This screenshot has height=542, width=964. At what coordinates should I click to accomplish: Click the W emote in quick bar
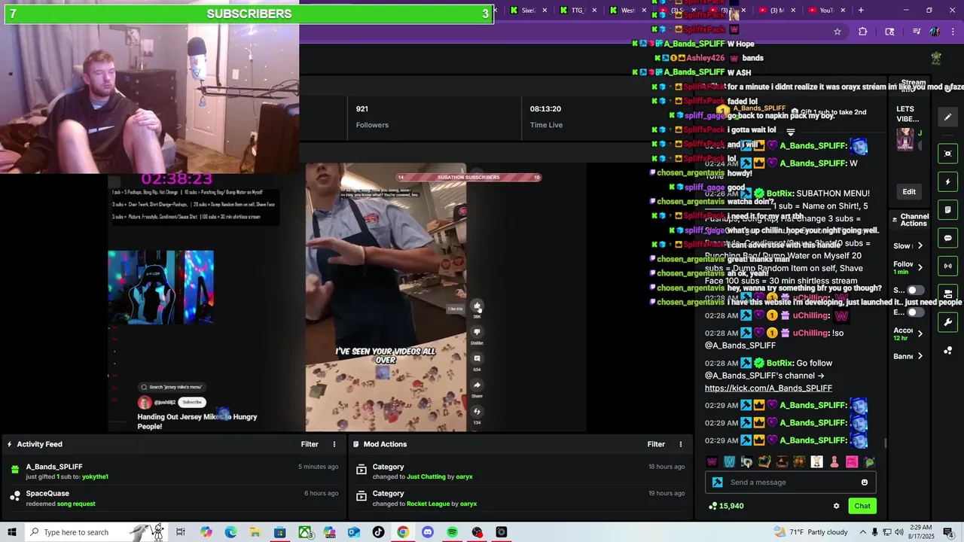pyautogui.click(x=712, y=461)
